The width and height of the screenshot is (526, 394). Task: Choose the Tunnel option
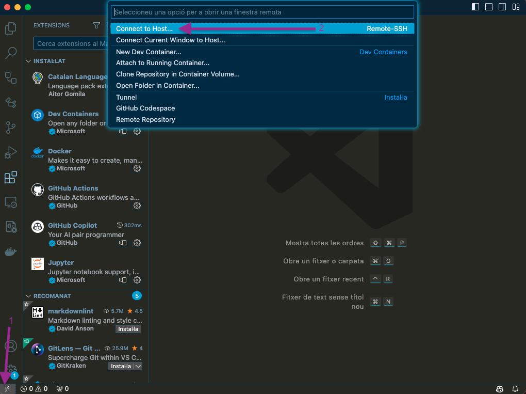pyautogui.click(x=262, y=98)
